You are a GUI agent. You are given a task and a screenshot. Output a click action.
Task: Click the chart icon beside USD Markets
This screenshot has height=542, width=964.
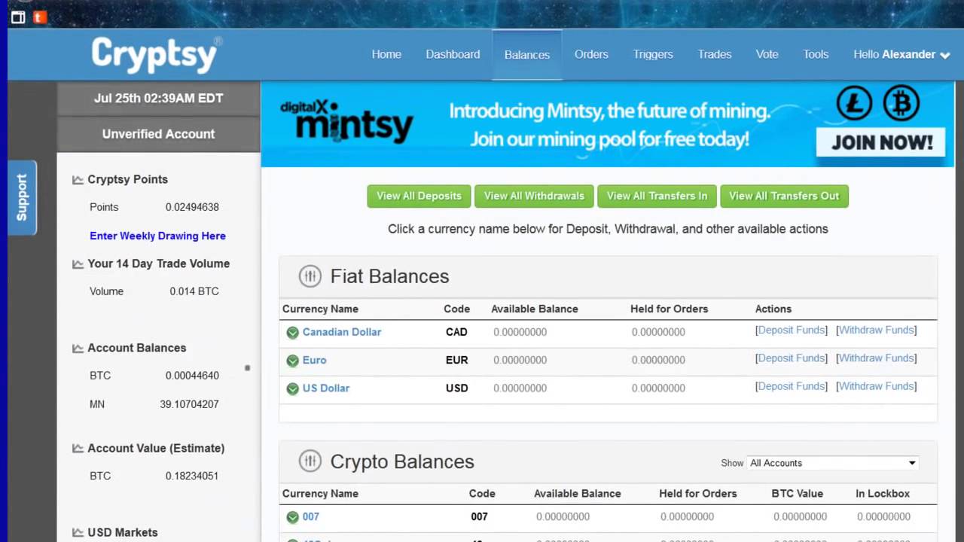pyautogui.click(x=78, y=533)
